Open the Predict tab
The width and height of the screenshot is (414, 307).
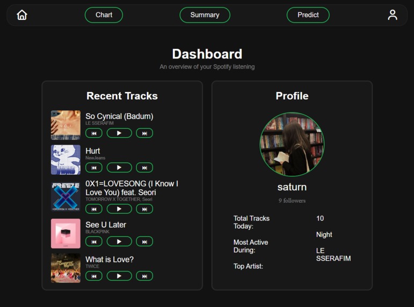(x=308, y=15)
